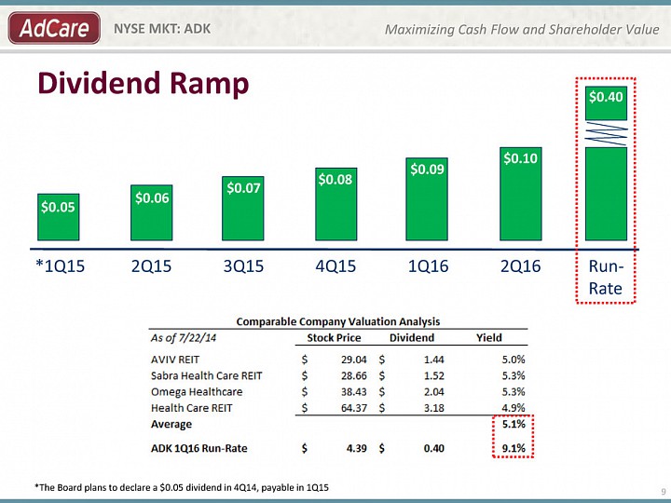Click stock price 38.43 cell
Image resolution: width=671 pixels, height=503 pixels.
354,392
